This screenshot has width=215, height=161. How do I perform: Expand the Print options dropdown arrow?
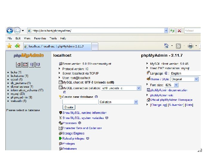click(x=196, y=46)
